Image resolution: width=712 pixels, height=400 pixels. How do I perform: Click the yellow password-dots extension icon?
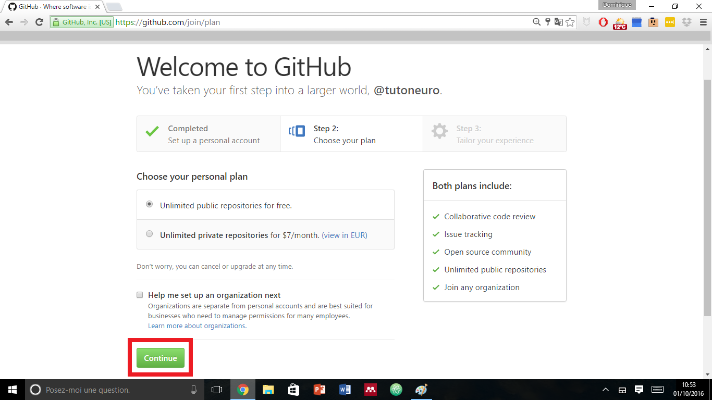[670, 22]
